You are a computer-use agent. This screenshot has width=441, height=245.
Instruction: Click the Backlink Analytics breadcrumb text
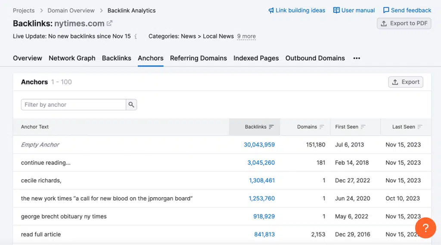pos(131,10)
